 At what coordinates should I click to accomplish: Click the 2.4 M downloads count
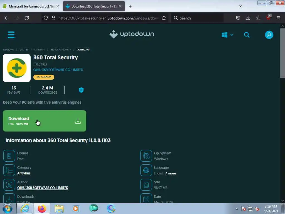pos(48,90)
